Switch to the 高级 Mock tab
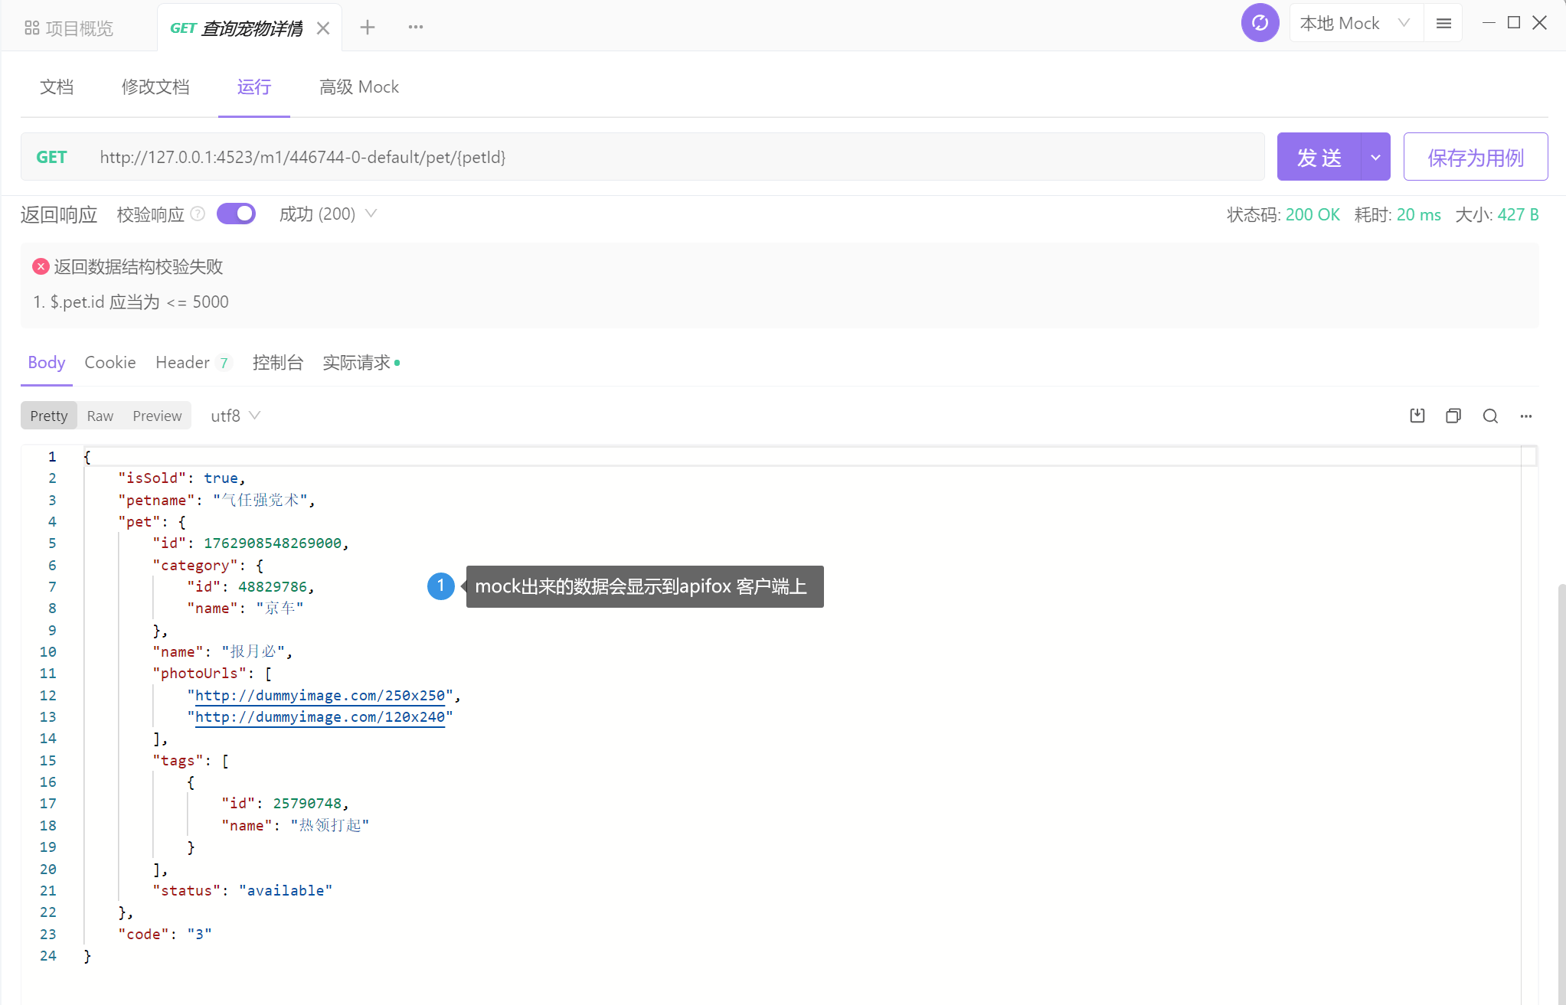This screenshot has width=1566, height=1005. pos(358,86)
